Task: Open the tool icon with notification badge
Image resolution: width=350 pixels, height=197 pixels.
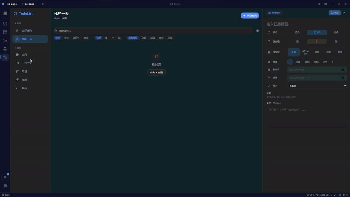Action: (5, 177)
